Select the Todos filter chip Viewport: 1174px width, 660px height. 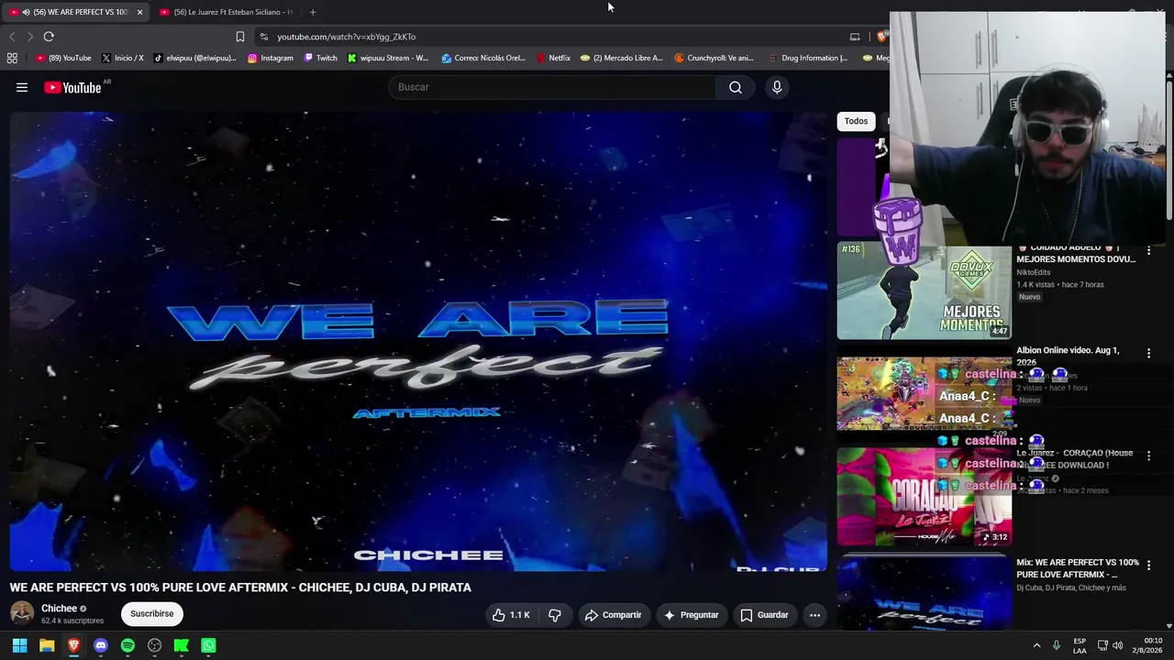[856, 121]
